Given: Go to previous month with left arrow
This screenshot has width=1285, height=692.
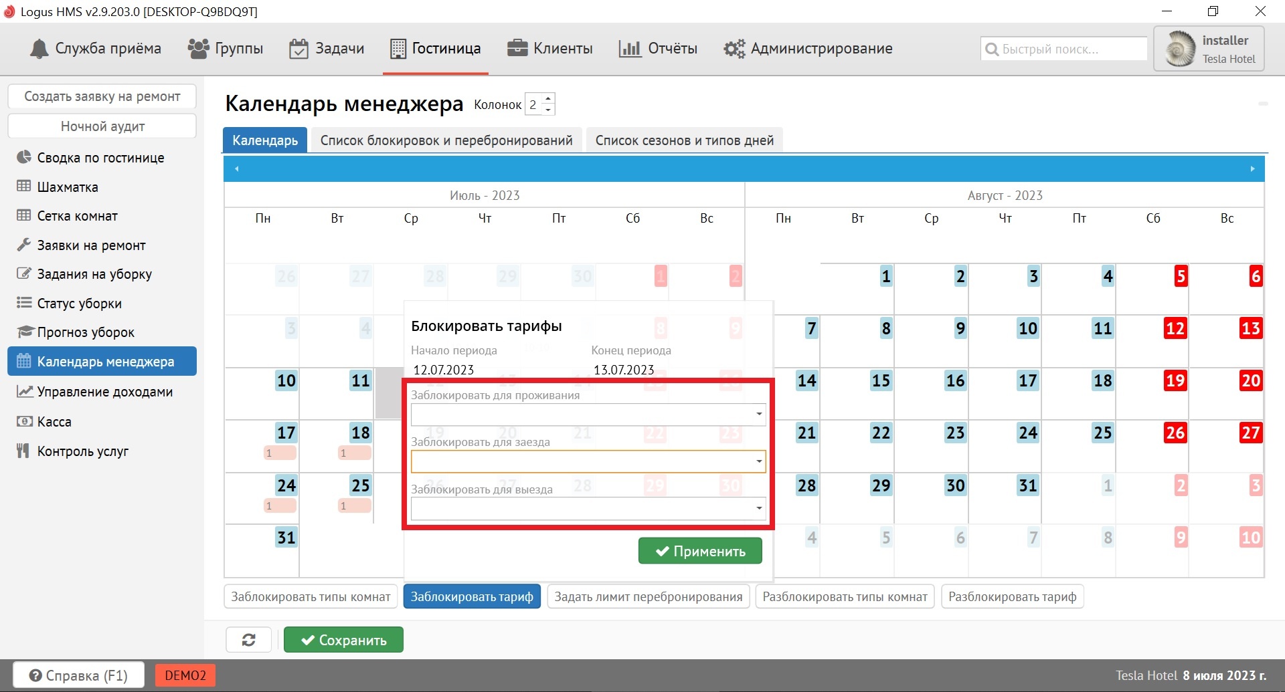Looking at the screenshot, I should point(236,168).
